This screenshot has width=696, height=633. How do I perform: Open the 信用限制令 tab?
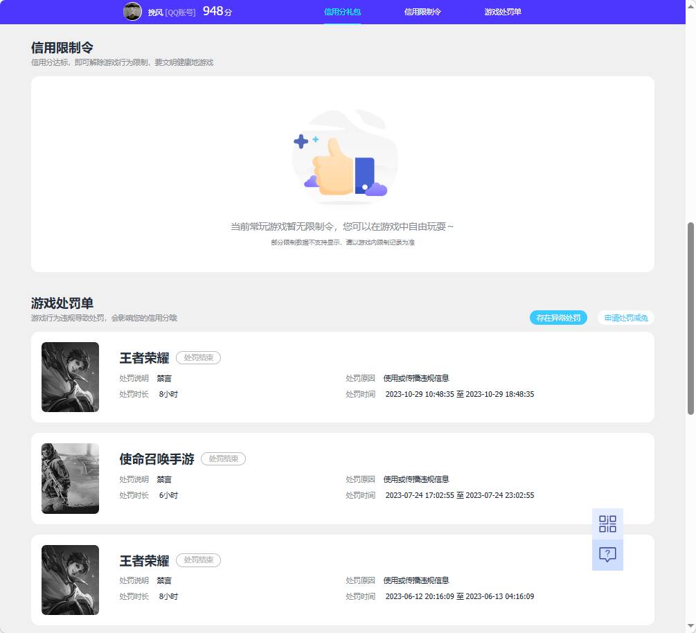click(422, 11)
